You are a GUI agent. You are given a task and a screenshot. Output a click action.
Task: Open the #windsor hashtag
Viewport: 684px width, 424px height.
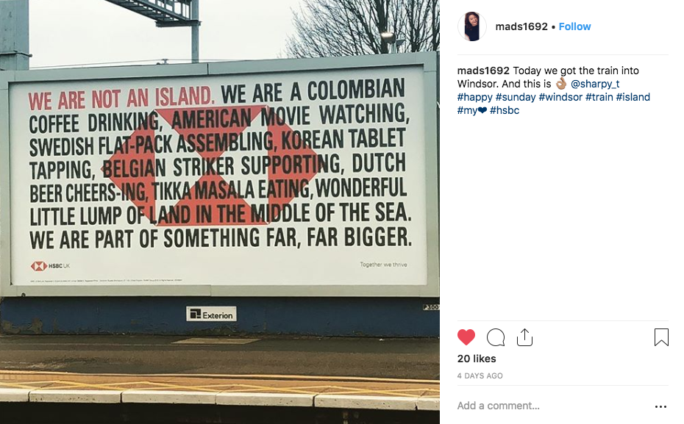560,97
